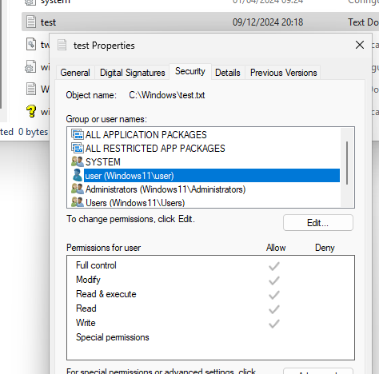Image resolution: width=379 pixels, height=374 pixels.
Task: Open the Previous Versions tab
Action: click(x=284, y=73)
